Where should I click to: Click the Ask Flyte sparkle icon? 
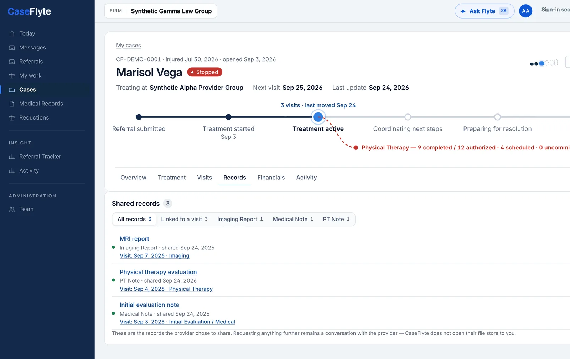point(463,11)
